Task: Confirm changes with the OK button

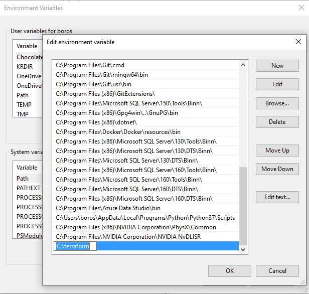Action: 230,271
